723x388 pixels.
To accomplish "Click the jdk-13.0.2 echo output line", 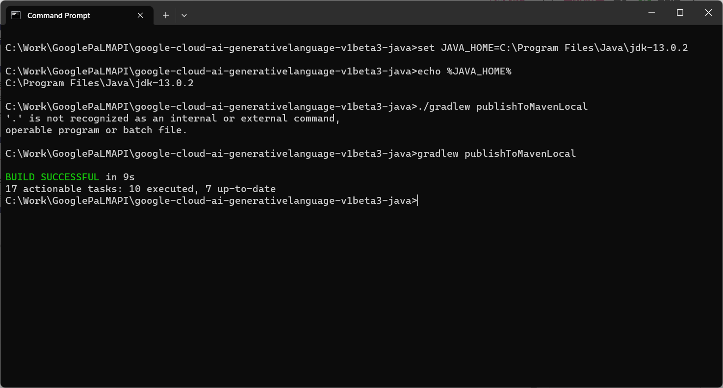I will click(x=100, y=83).
